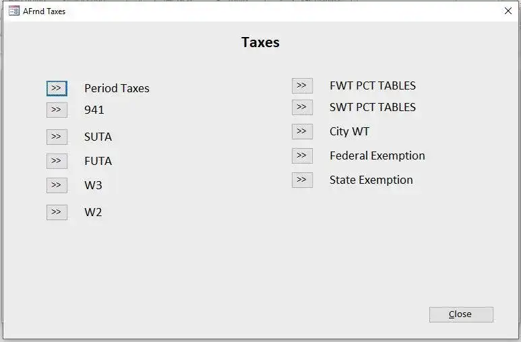Click the >> button beside Period Taxes
This screenshot has height=342, width=521.
[57, 88]
